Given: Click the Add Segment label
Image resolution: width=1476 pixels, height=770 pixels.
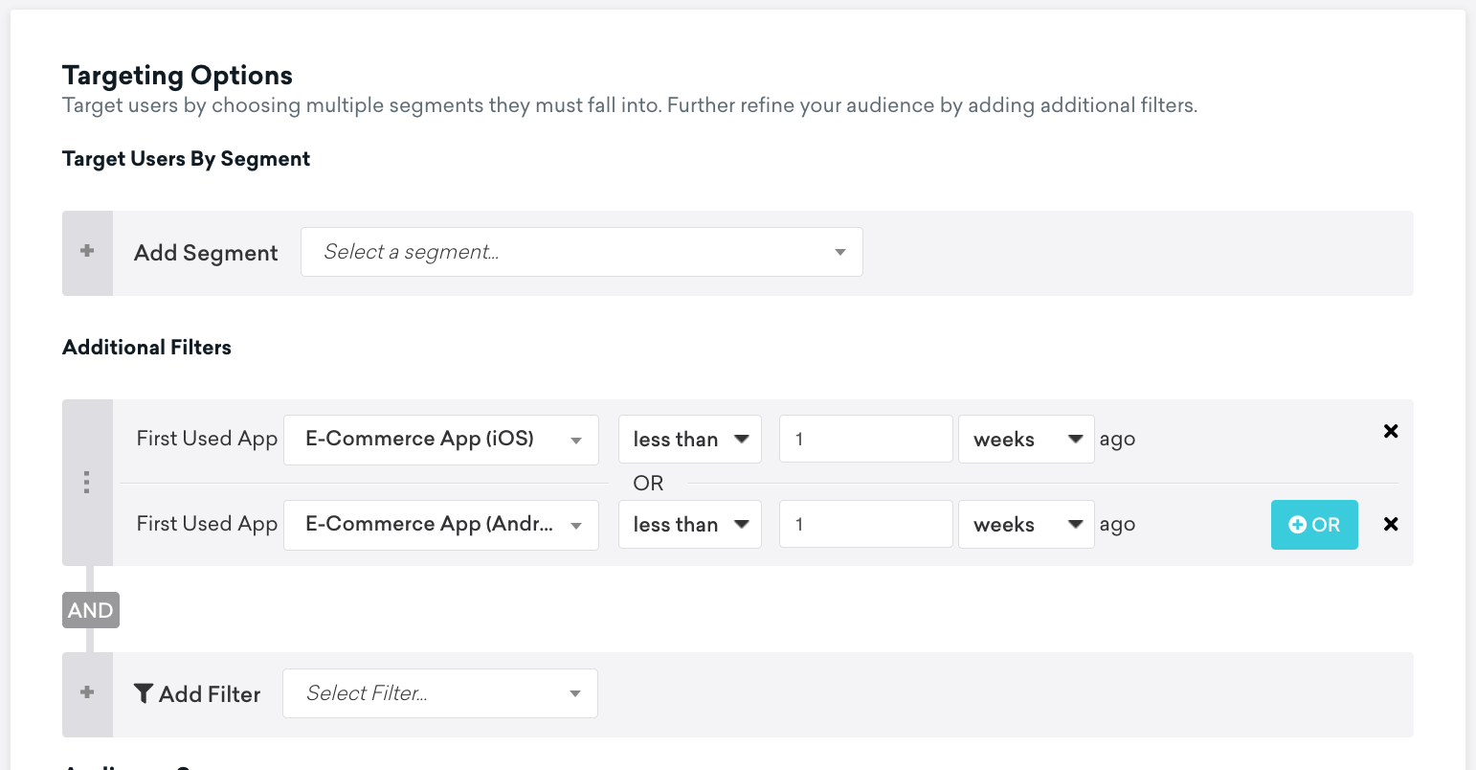Looking at the screenshot, I should pos(206,253).
